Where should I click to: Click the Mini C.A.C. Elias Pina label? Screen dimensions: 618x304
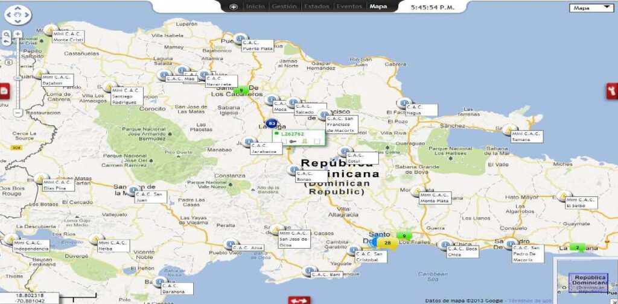coord(59,185)
